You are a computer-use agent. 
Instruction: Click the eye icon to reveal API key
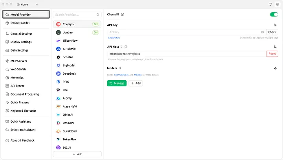[263, 32]
